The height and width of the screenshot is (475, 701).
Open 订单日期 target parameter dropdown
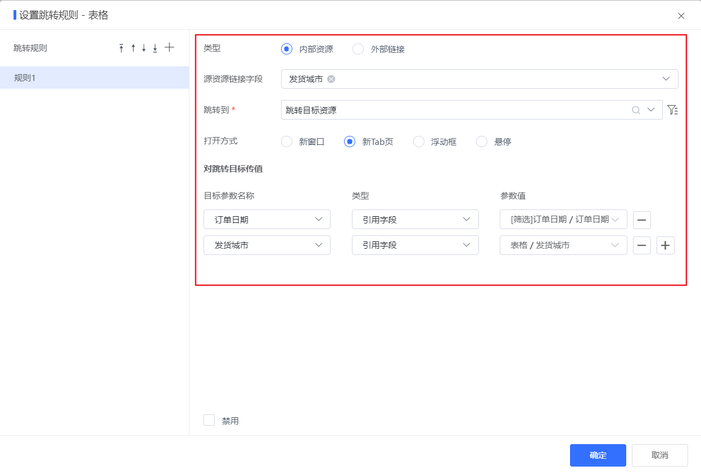point(267,220)
